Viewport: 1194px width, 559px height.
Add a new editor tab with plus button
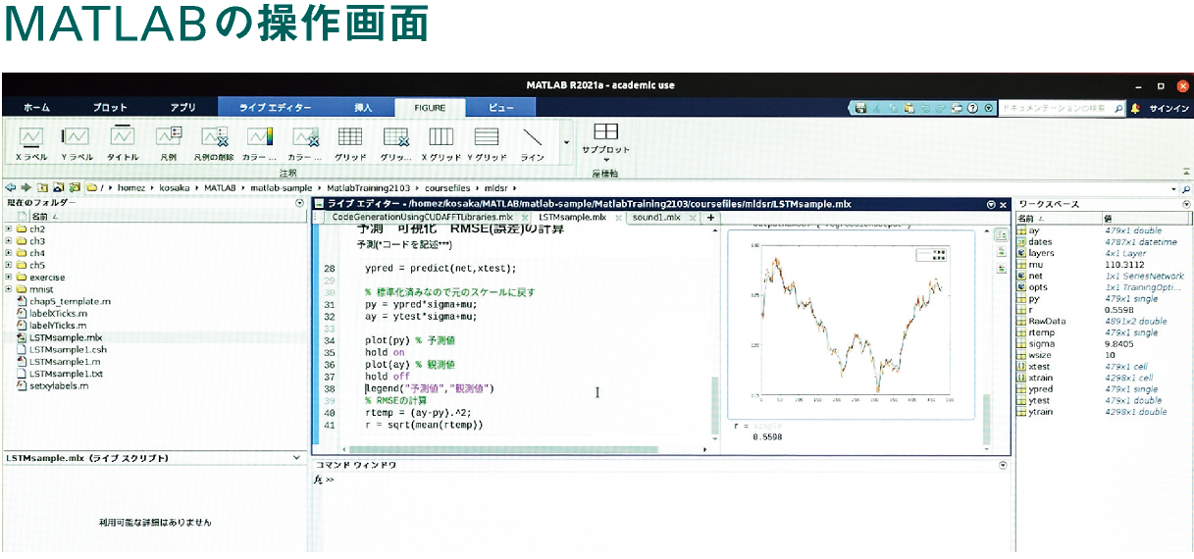710,217
